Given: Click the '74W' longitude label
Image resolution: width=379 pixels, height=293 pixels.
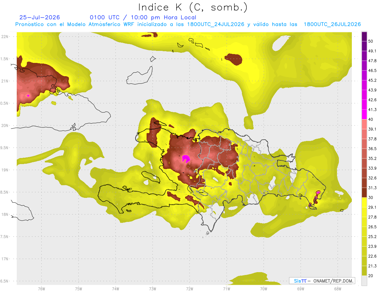Looking at the screenshot, I should 115,289.
